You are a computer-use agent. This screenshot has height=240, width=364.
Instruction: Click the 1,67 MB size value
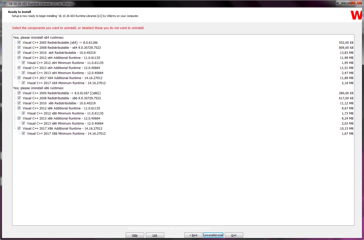point(348,134)
